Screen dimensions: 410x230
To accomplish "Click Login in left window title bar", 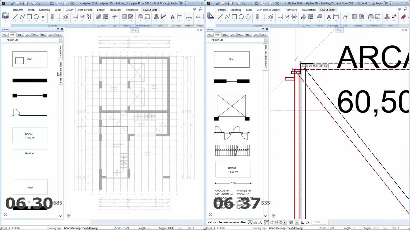I will click(174, 3).
